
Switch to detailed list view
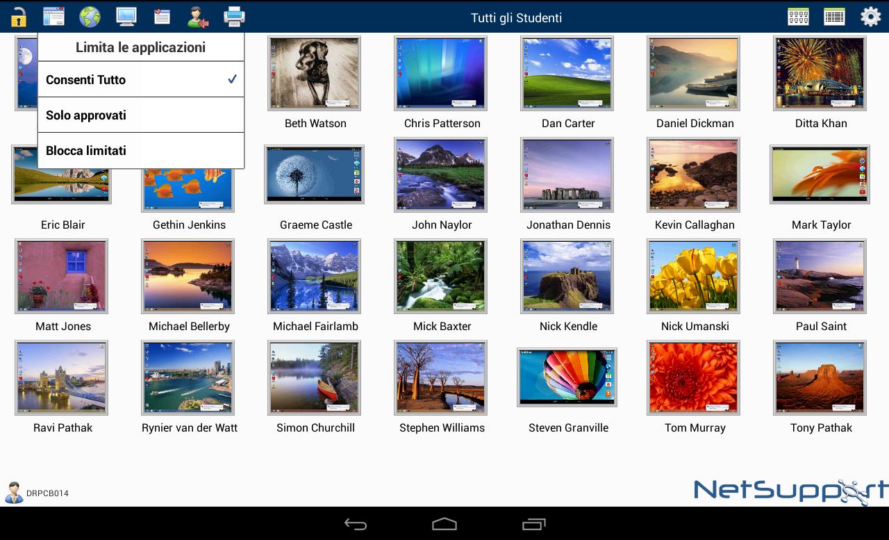click(x=834, y=17)
